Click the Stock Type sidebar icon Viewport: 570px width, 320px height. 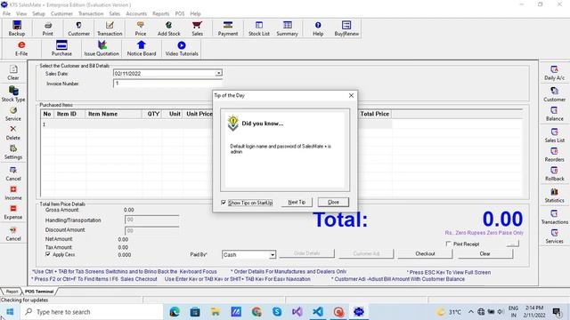tap(13, 94)
